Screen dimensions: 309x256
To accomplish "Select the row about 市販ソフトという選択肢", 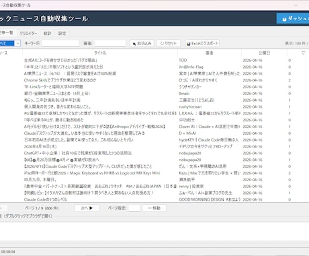I will 63,67.
